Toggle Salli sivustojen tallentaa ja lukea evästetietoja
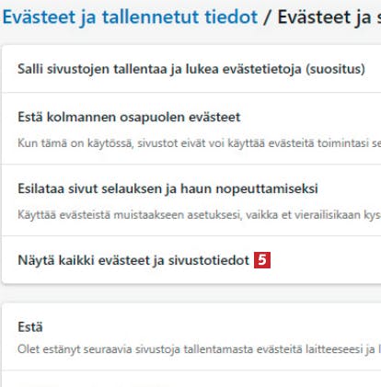This screenshot has height=387, width=381. pyautogui.click(x=191, y=69)
